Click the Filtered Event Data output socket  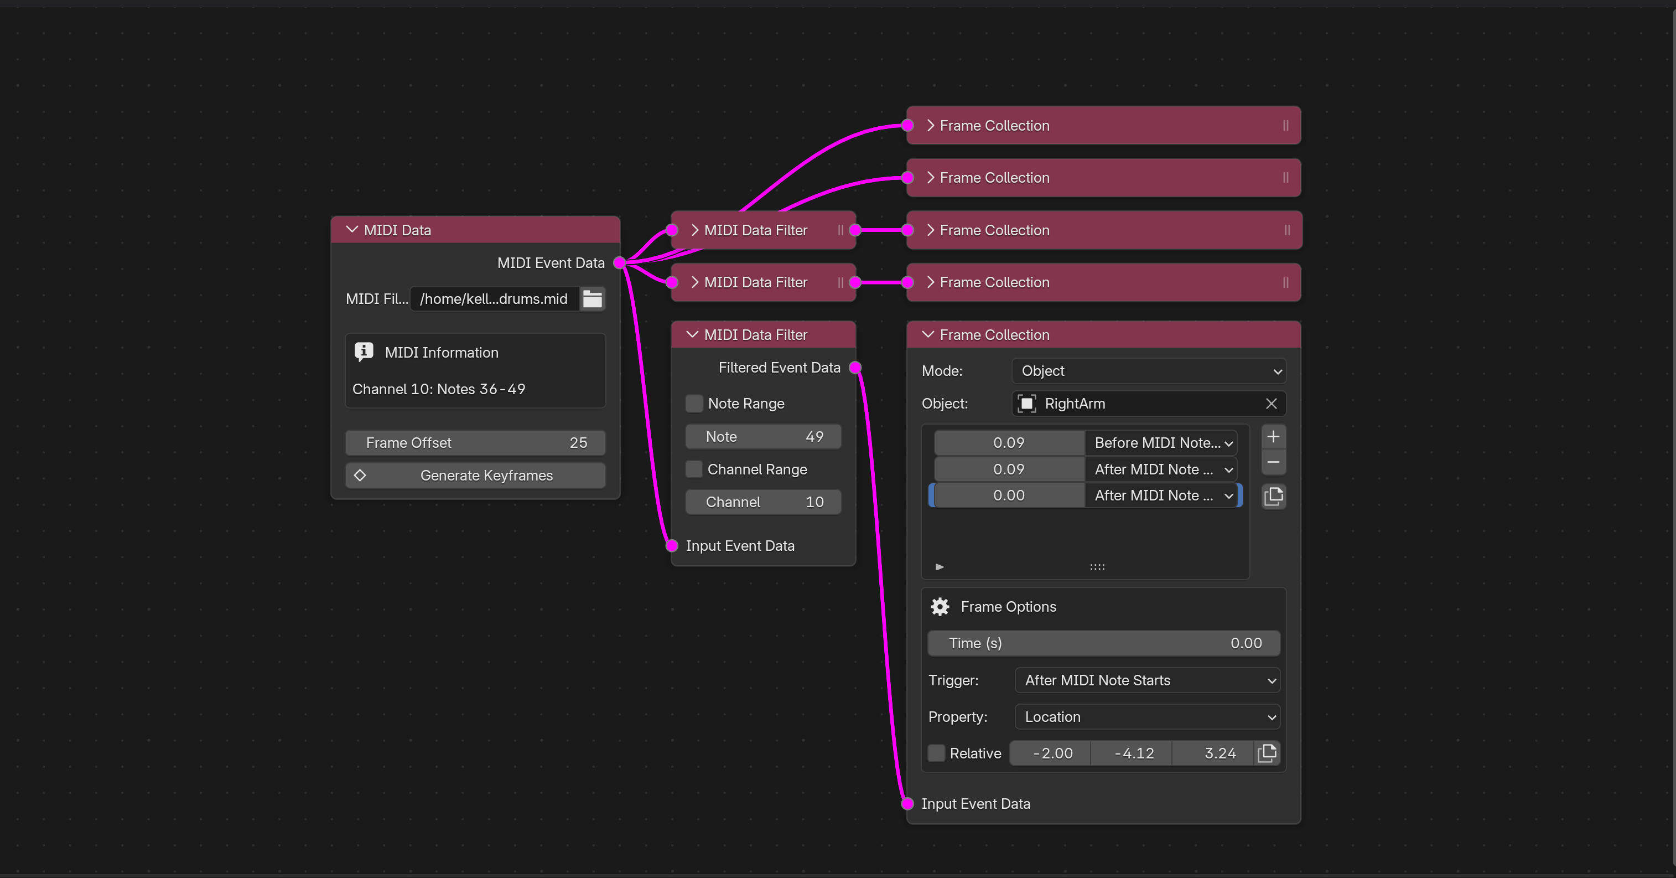point(855,368)
